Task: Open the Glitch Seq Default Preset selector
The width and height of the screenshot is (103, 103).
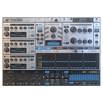Action: pos(94,51)
